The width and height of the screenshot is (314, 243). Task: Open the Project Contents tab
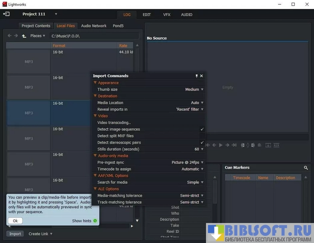click(36, 26)
